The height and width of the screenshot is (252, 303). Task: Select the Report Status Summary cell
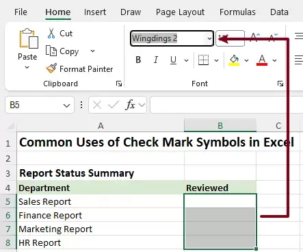[101, 173]
